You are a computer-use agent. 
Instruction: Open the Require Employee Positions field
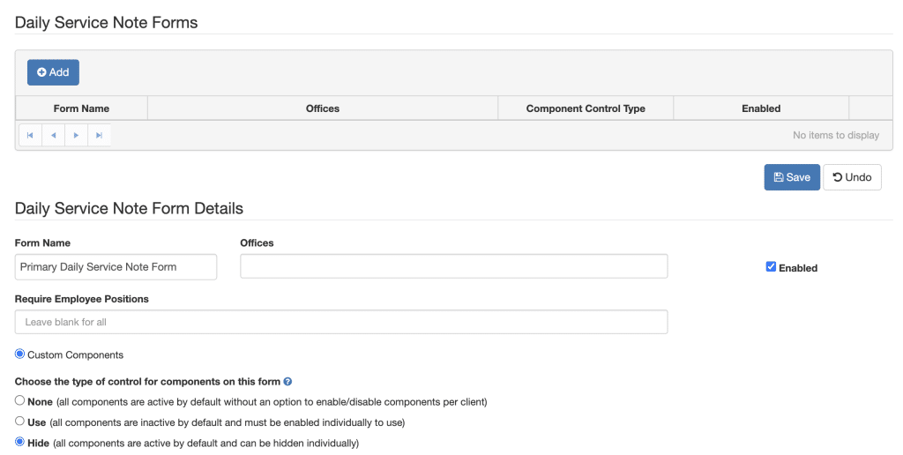pos(340,322)
